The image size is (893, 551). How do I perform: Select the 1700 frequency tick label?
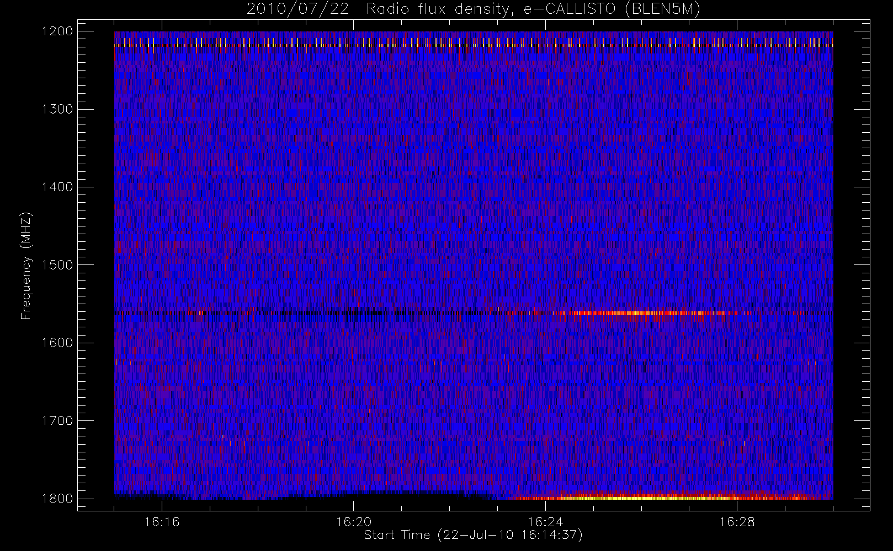[57, 421]
